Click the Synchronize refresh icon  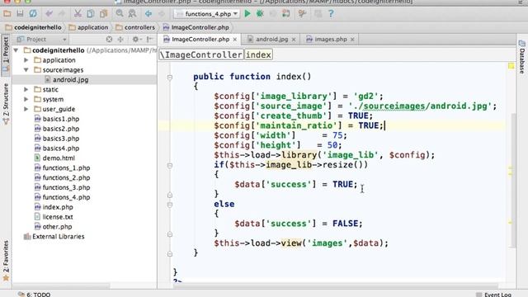(x=33, y=13)
